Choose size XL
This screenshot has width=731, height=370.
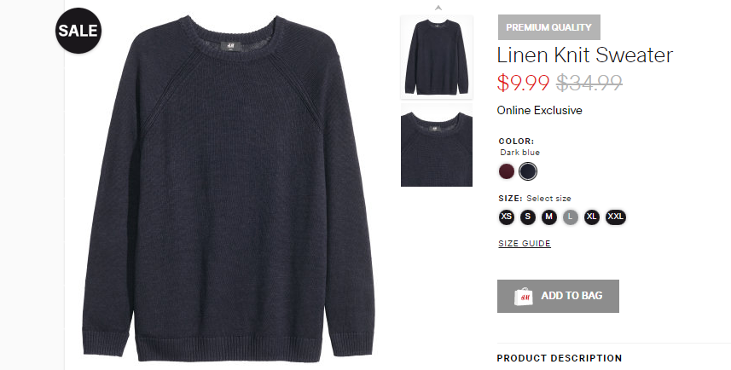coord(592,217)
